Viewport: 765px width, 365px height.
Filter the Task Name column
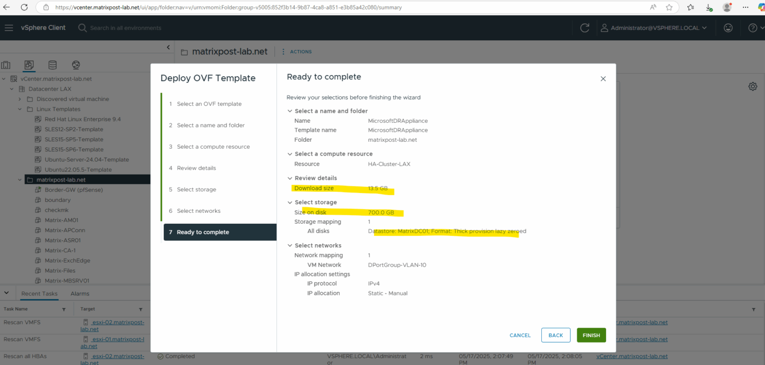(63, 309)
